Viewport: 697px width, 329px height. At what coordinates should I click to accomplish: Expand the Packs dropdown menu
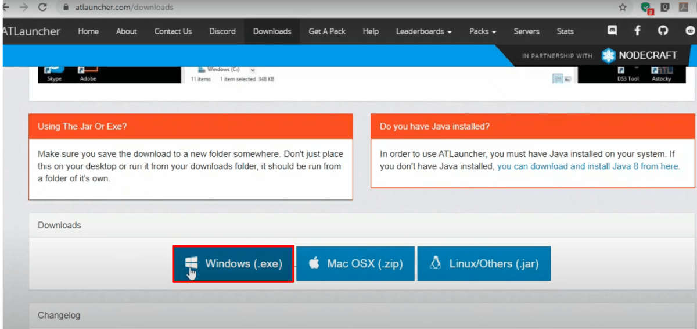click(483, 31)
